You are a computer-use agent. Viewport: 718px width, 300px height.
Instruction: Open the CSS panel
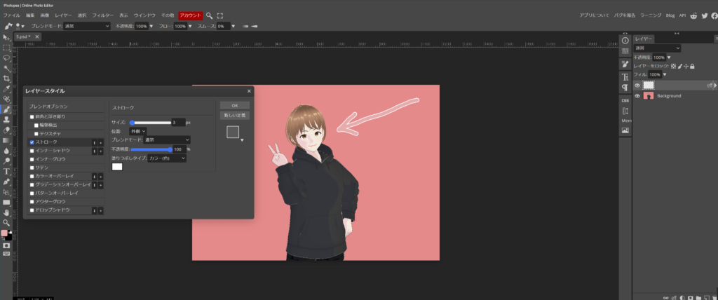tap(625, 100)
